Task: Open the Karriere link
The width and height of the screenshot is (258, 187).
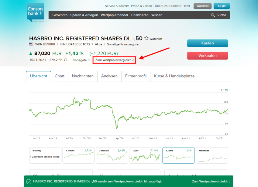Action: (x=176, y=6)
